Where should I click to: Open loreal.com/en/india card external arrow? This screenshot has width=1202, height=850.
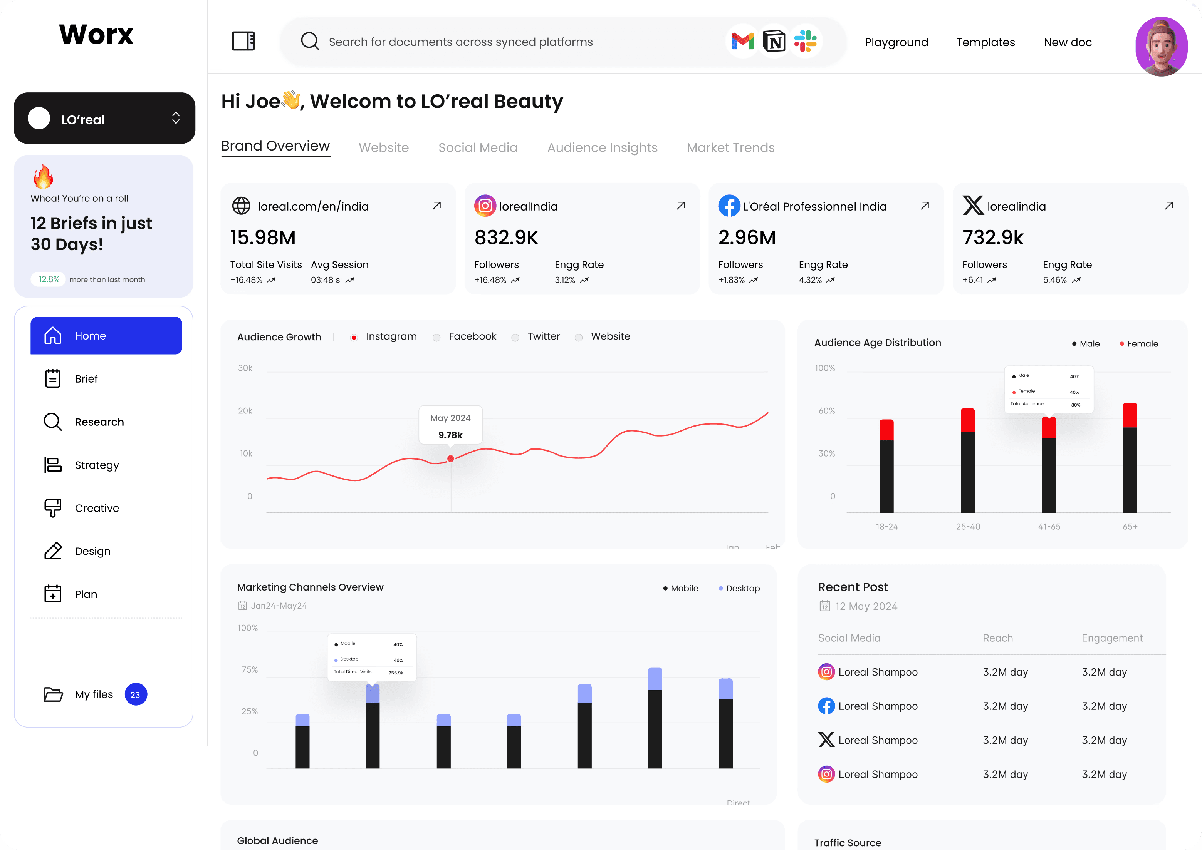(x=437, y=206)
